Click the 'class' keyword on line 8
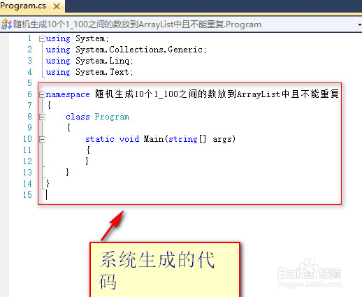362x297 pixels. [78, 117]
